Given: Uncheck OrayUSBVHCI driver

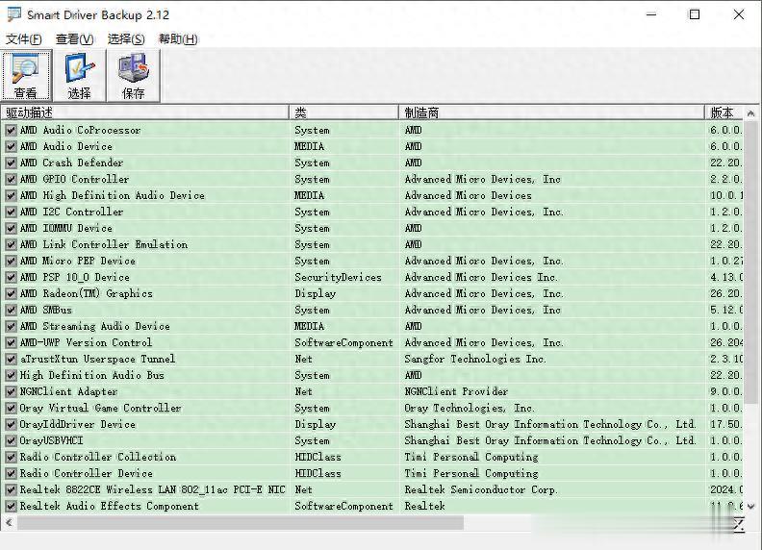Looking at the screenshot, I should click(x=11, y=440).
